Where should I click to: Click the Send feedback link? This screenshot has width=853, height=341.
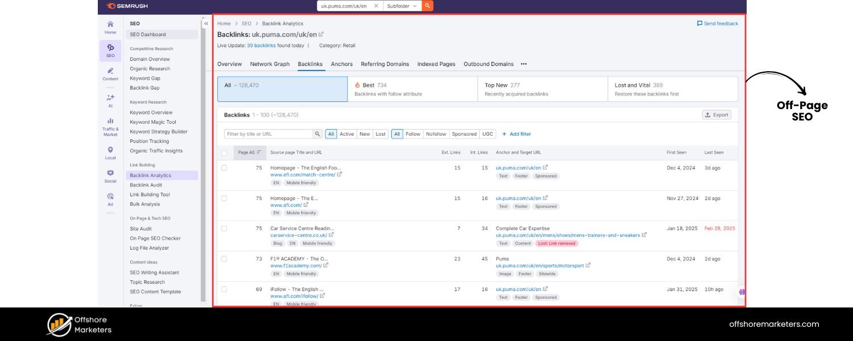point(718,23)
